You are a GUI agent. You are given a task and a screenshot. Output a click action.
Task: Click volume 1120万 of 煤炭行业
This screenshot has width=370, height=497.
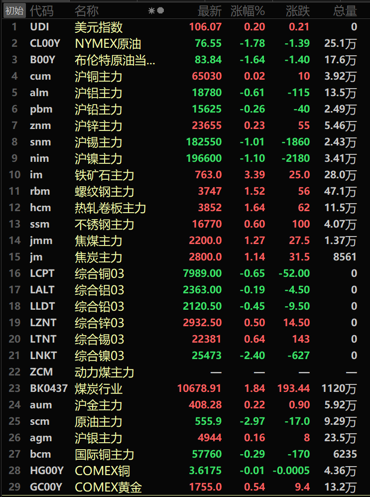[x=339, y=388]
